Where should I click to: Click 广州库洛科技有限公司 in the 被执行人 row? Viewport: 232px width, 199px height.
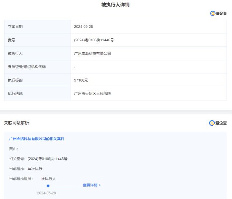pyautogui.click(x=92, y=54)
